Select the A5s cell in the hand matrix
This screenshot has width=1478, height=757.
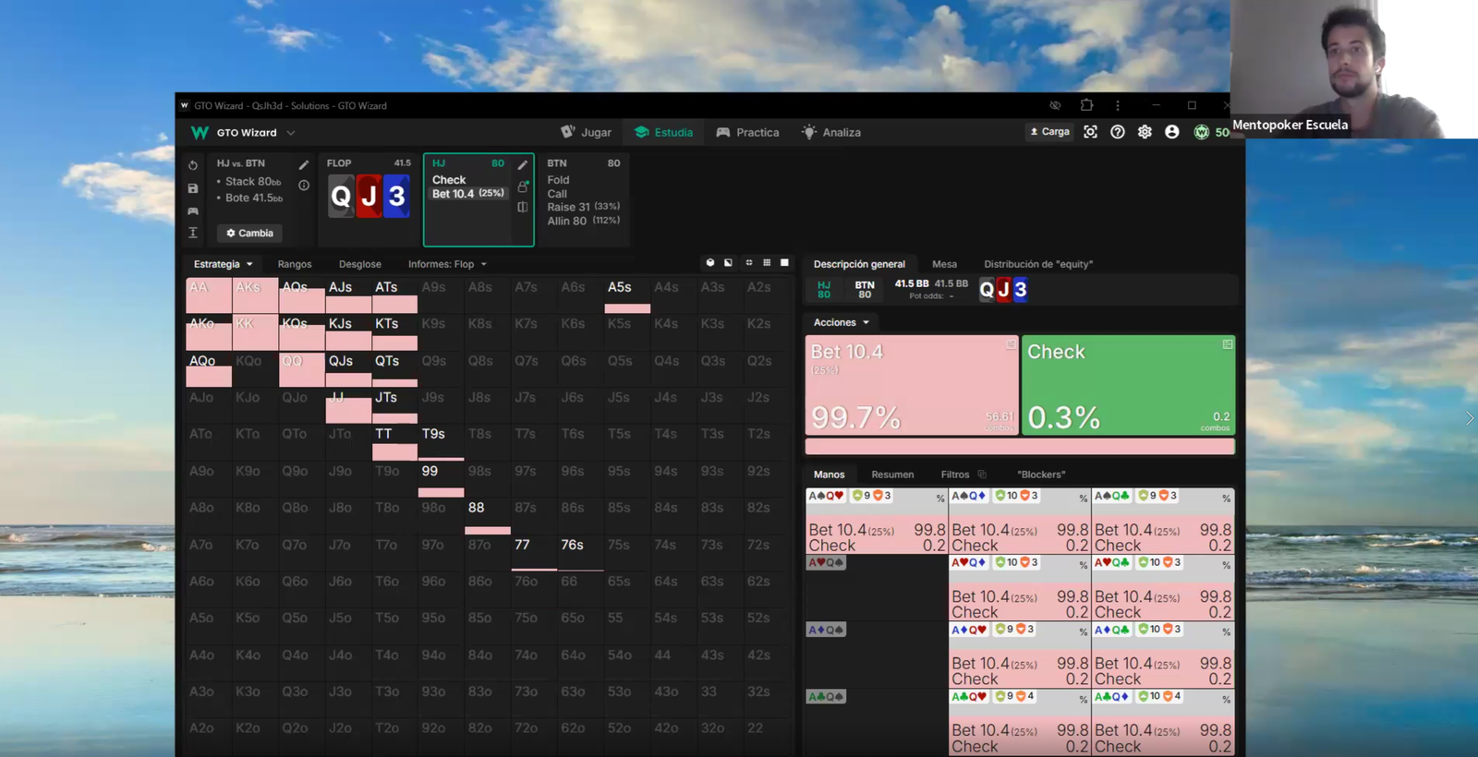(627, 295)
